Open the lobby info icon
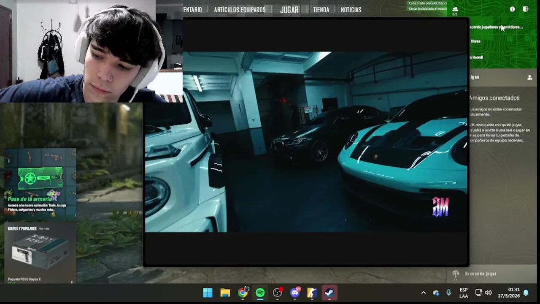The width and height of the screenshot is (540, 304). pyautogui.click(x=512, y=9)
